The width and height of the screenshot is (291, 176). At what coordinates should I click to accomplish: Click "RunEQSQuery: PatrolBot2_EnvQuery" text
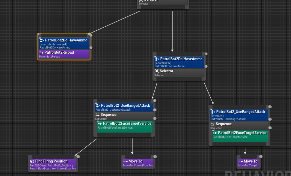point(51,165)
